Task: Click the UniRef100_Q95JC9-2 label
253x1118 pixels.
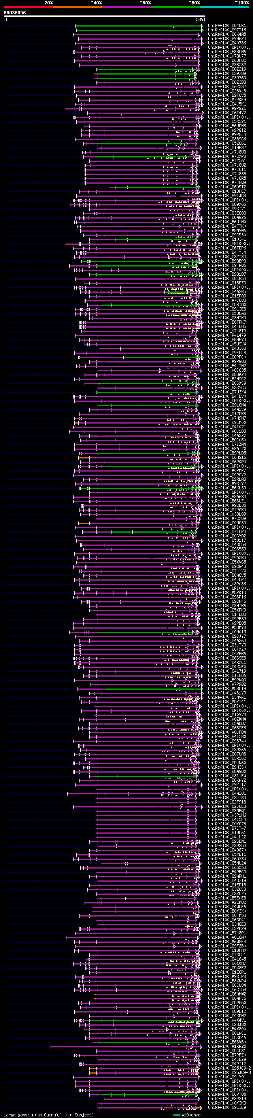Action: point(230,1068)
